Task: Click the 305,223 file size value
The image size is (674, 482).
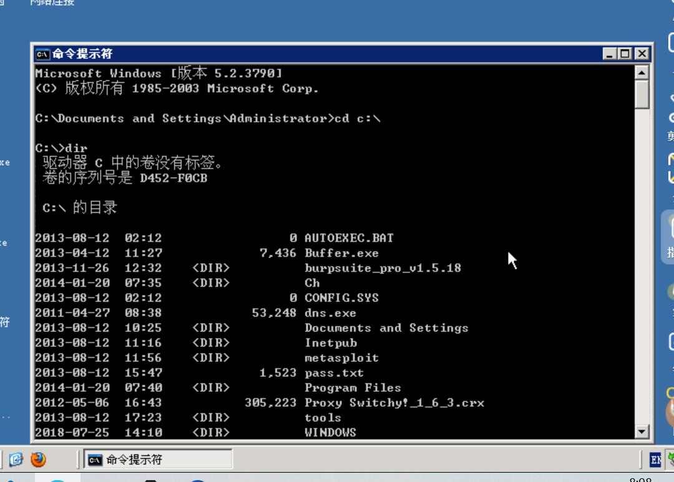Action: (x=270, y=403)
